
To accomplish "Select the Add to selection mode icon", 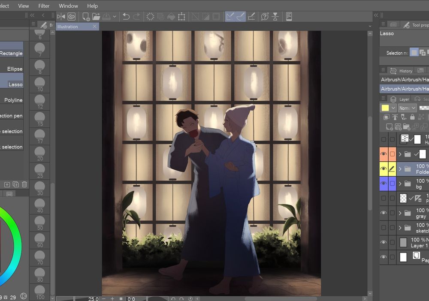I will pyautogui.click(x=423, y=52).
